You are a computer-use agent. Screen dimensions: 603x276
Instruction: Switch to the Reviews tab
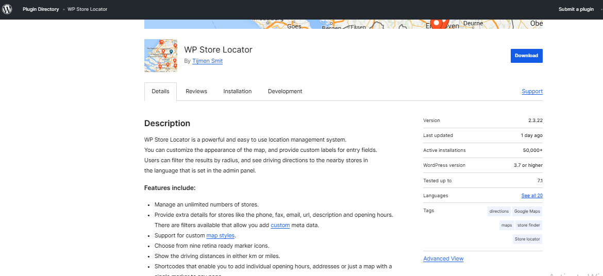point(196,92)
